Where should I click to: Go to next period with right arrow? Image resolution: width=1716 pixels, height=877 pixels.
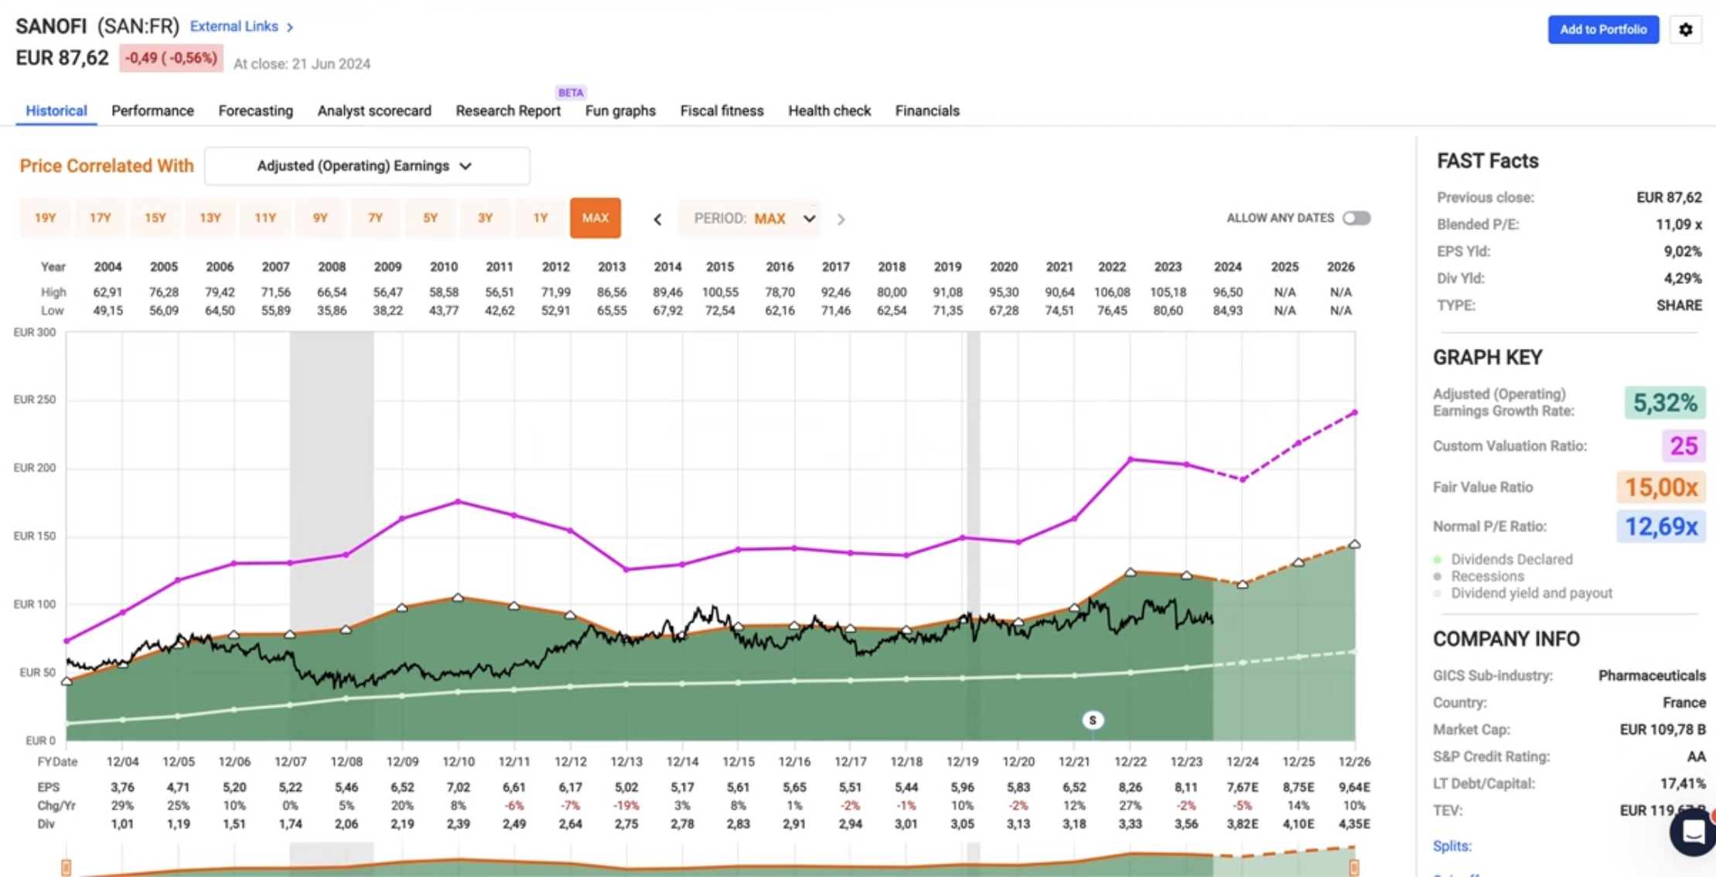841,219
